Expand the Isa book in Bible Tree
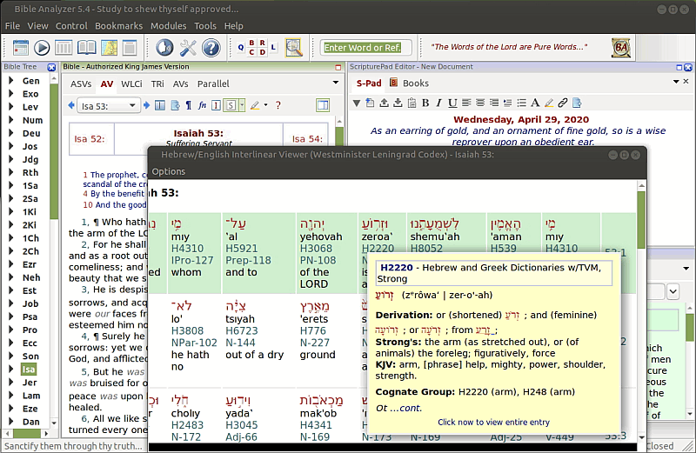The image size is (696, 453). (x=10, y=370)
